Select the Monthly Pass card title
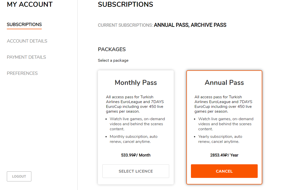This screenshot has height=190, width=307. point(136,83)
